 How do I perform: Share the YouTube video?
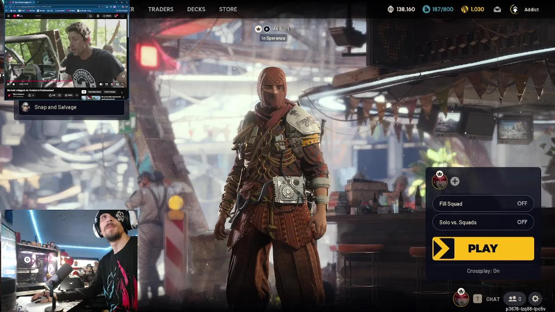point(69,95)
